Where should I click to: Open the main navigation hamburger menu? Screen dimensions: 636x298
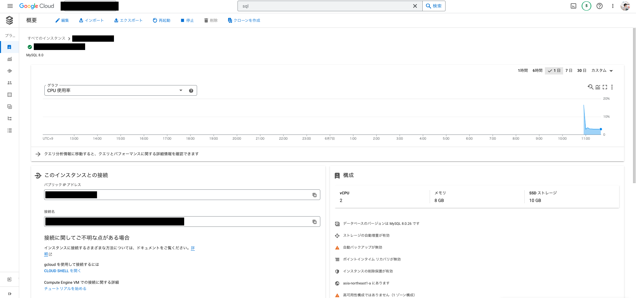tap(10, 6)
